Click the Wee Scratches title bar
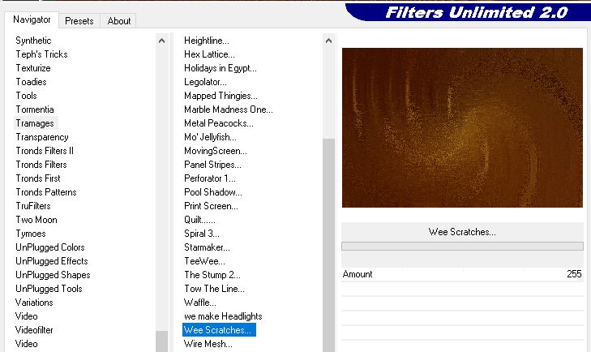The height and width of the screenshot is (352, 591). pyautogui.click(x=462, y=232)
